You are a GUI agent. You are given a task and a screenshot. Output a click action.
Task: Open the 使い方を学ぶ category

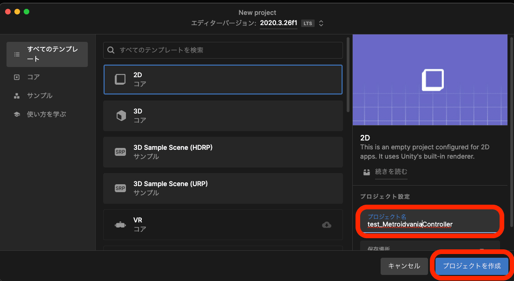click(x=47, y=114)
